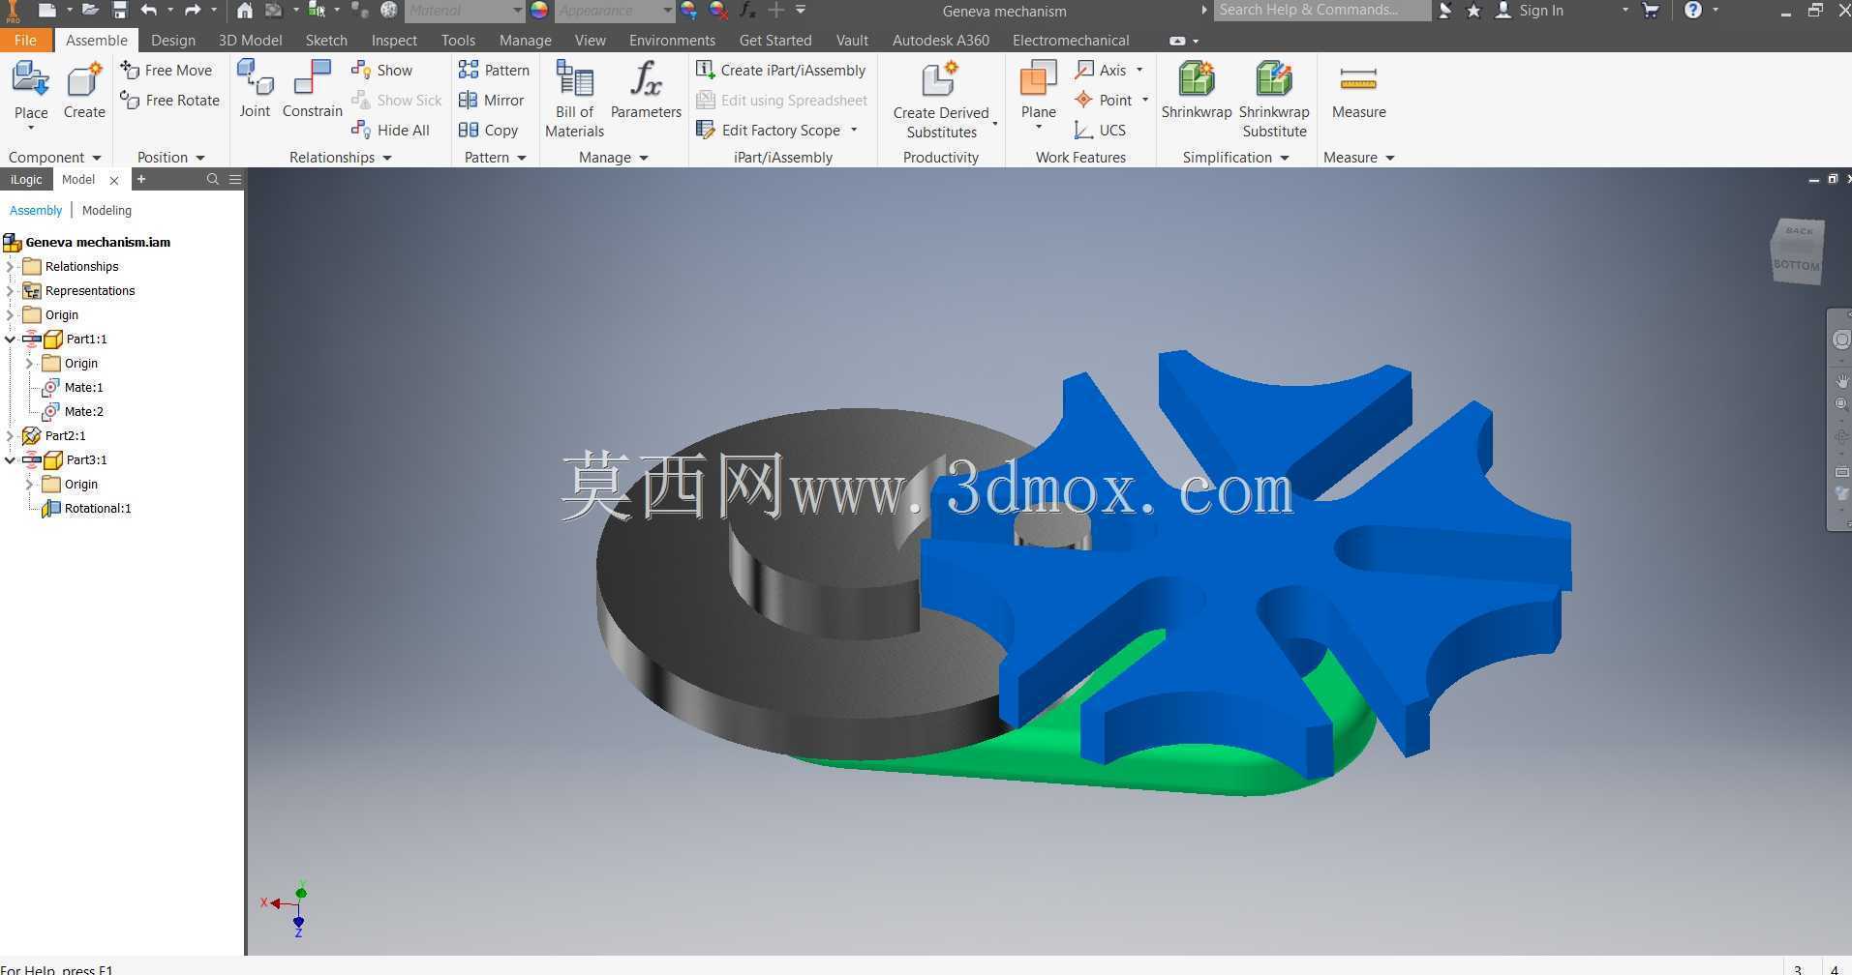Select Mate:1 in the browser
This screenshot has height=975, width=1852.
pyautogui.click(x=74, y=387)
